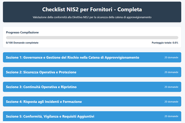185x123 pixels.
Task: Select the "20 domande" label in Sezione 3
Action: point(171,87)
